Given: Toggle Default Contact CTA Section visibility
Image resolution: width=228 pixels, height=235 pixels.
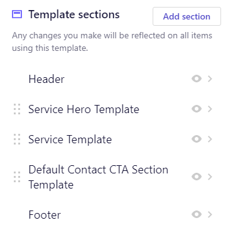Looking at the screenshot, I should point(197,177).
